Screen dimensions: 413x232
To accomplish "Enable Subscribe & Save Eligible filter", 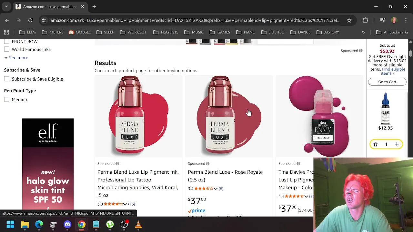I will [7, 79].
